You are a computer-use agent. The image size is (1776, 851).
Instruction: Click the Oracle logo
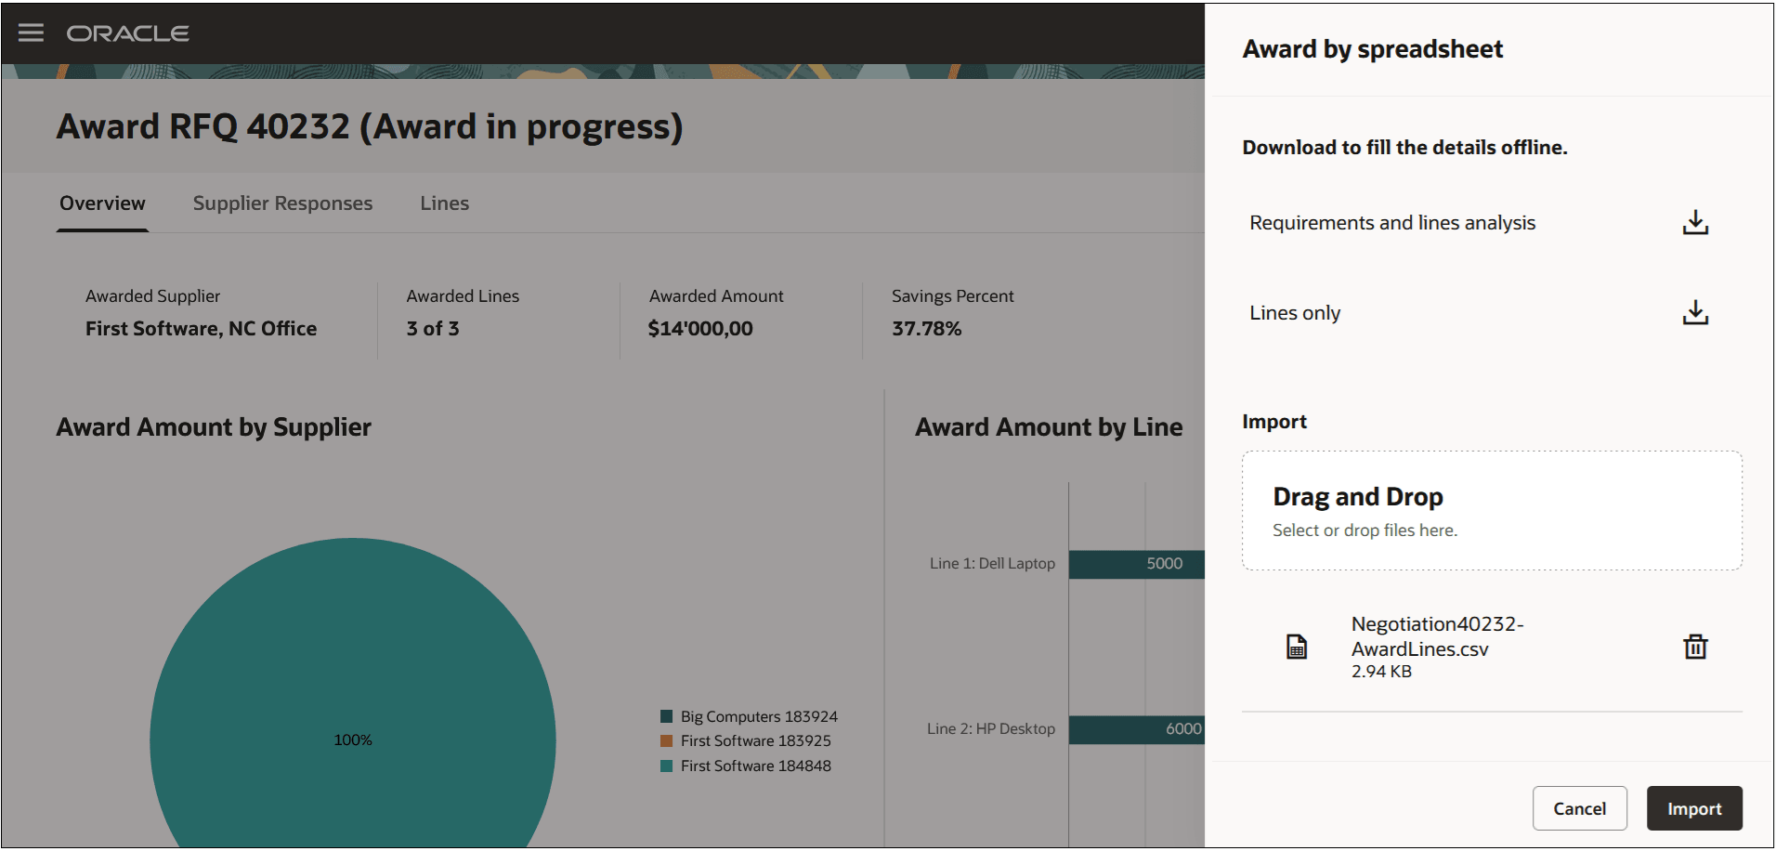click(127, 33)
